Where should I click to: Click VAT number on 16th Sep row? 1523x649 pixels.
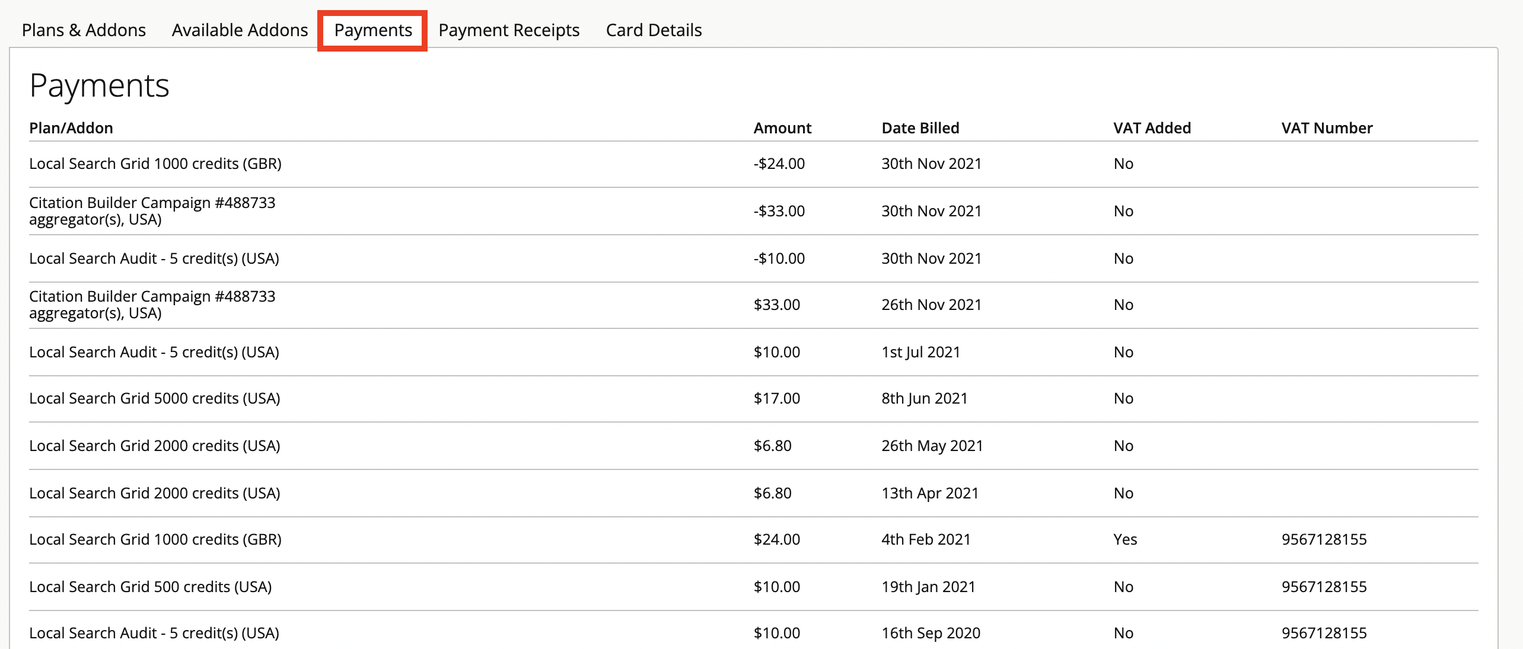tap(1324, 633)
